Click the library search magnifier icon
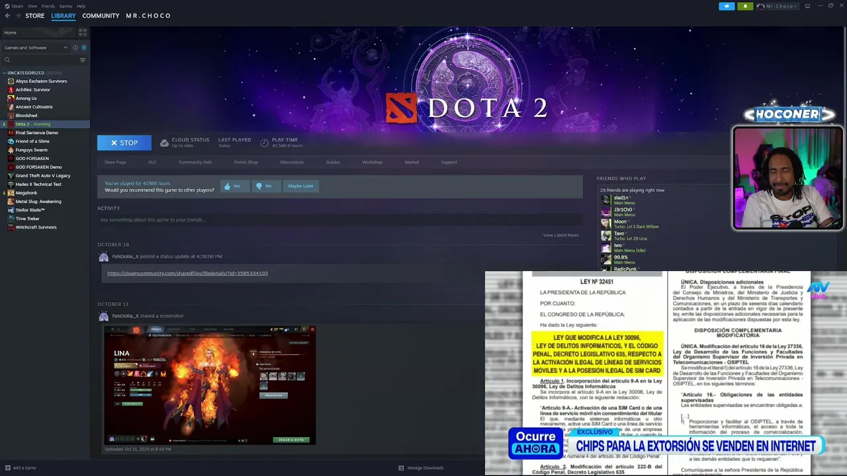Image resolution: width=847 pixels, height=476 pixels. [x=7, y=60]
